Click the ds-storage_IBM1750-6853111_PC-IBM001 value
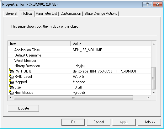 click(x=104, y=71)
